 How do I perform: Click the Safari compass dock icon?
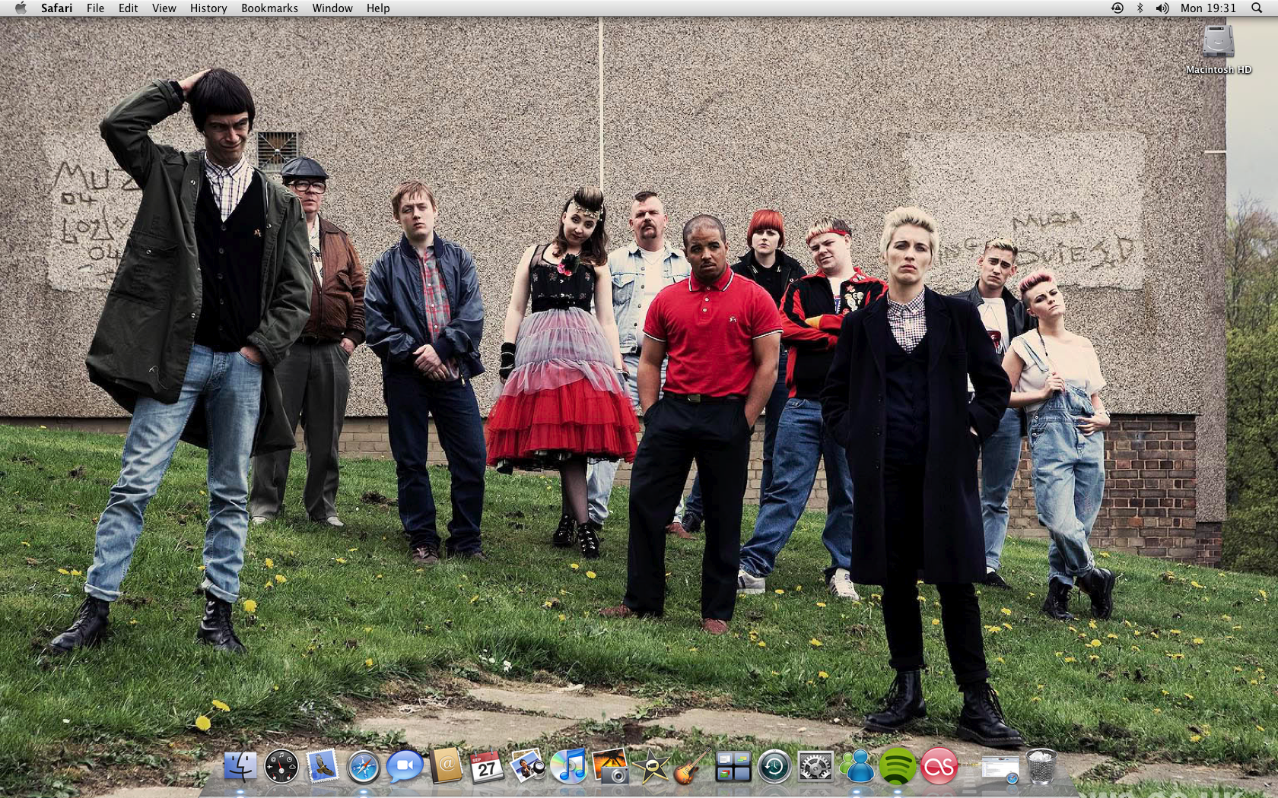[364, 766]
